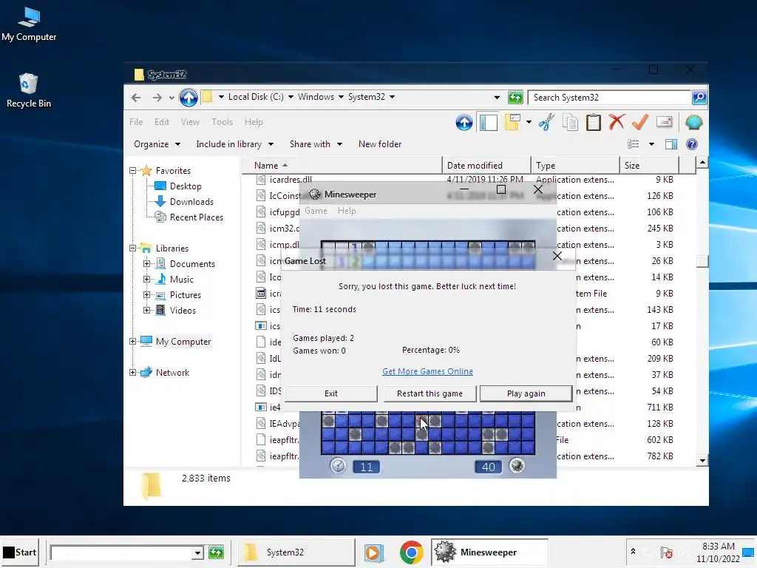Open the recent locations dropdown arrow
Viewport: 757px width, 568px height.
click(172, 98)
